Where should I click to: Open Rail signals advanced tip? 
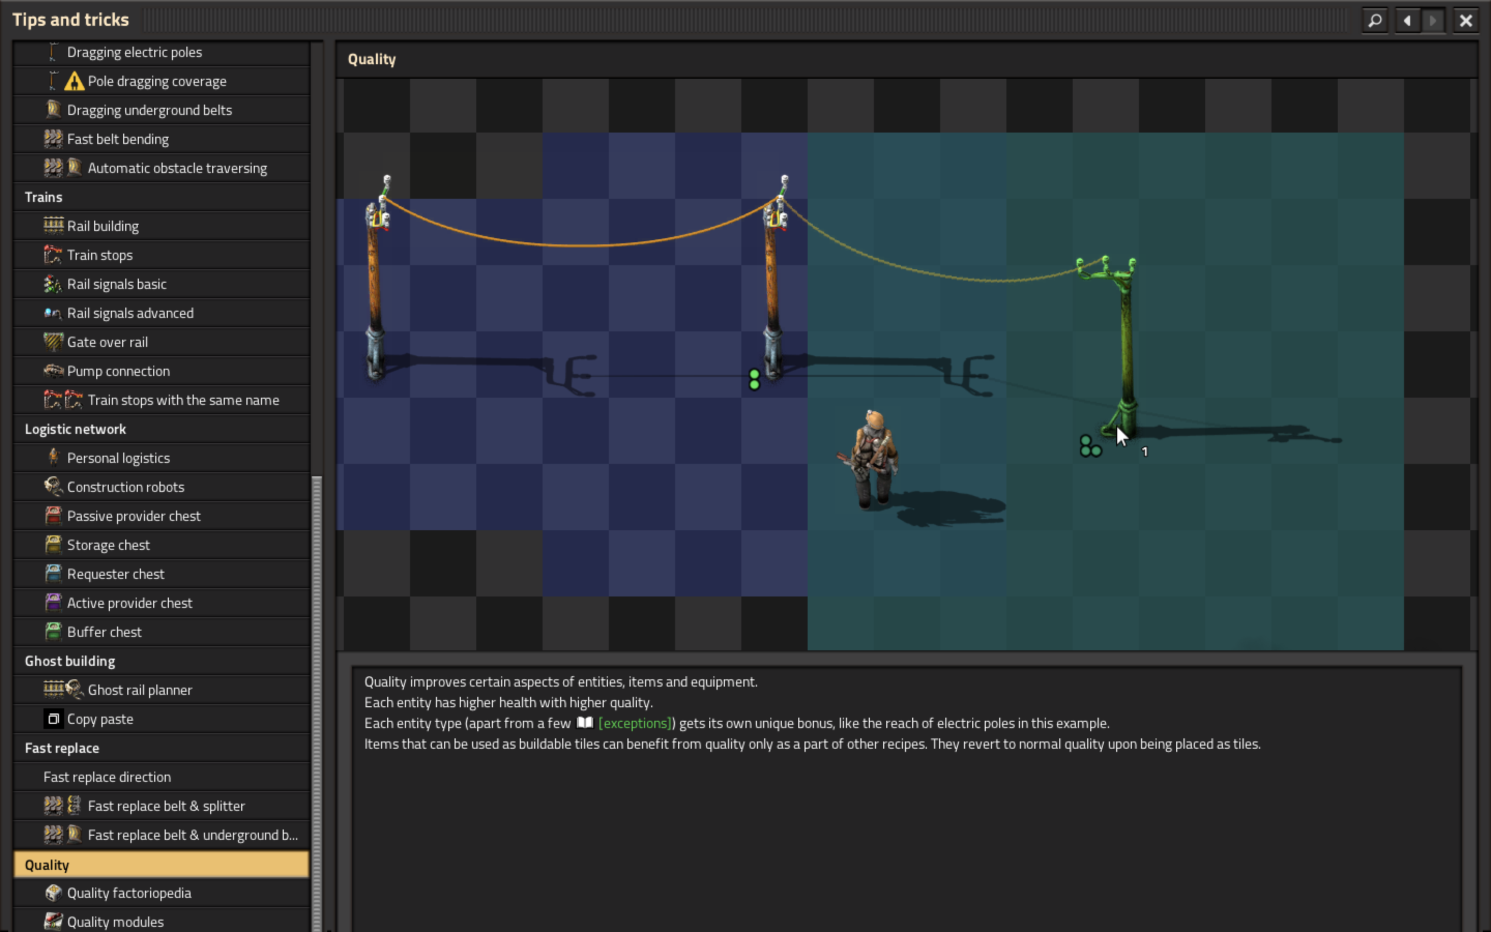coord(162,313)
